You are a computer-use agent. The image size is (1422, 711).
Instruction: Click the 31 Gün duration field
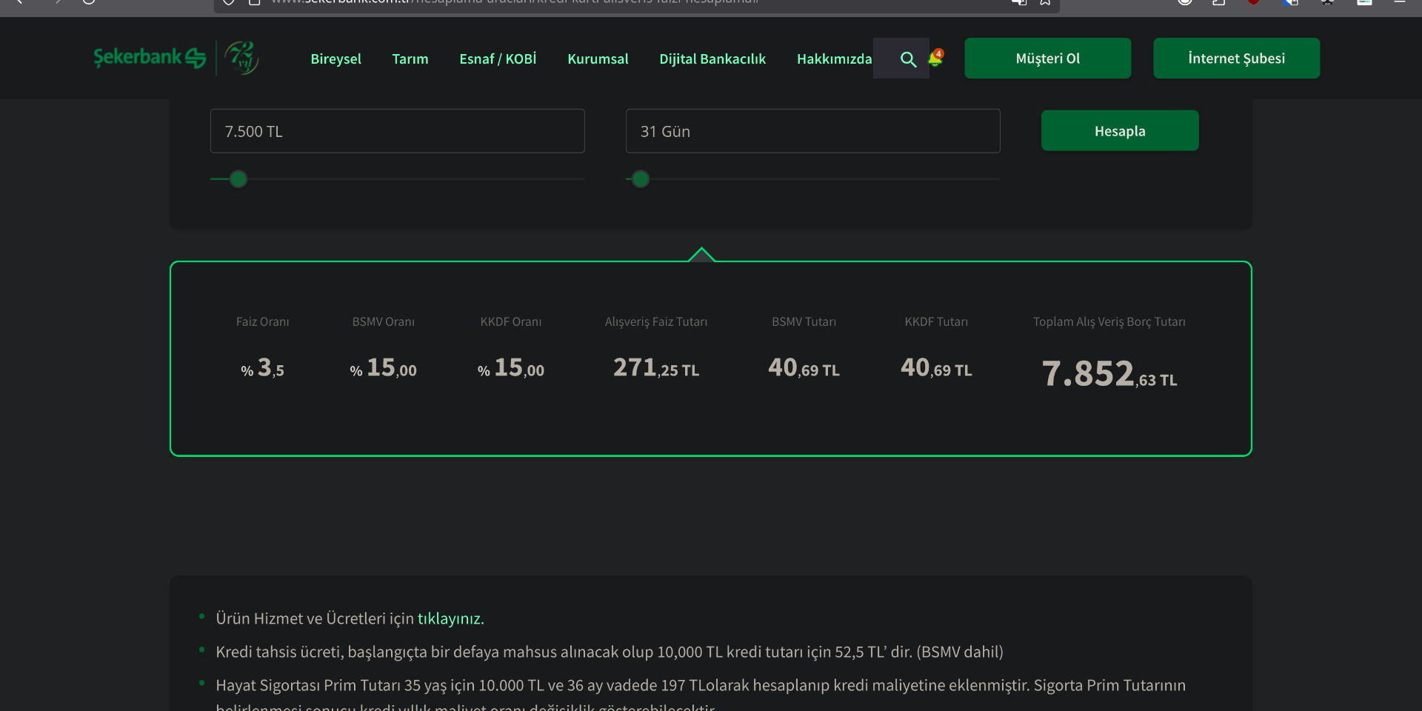pyautogui.click(x=813, y=131)
